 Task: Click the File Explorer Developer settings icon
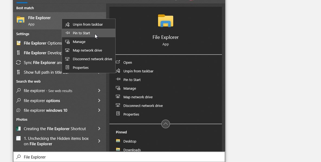click(18, 53)
